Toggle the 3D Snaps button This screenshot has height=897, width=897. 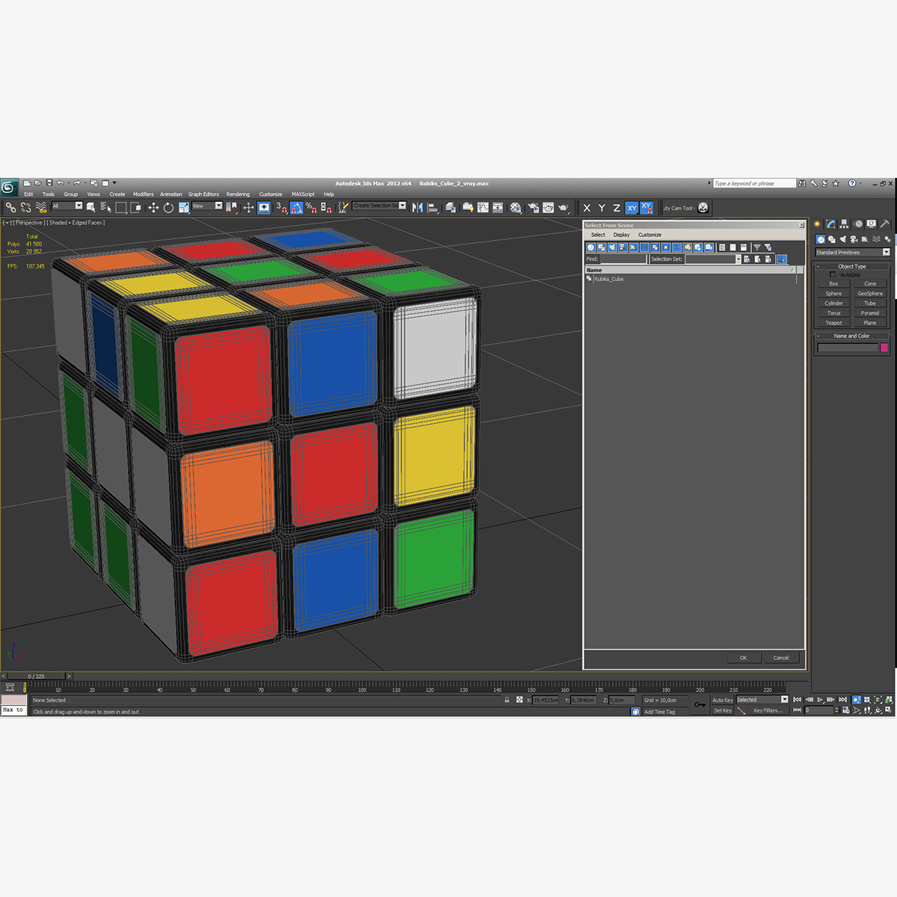pyautogui.click(x=281, y=207)
